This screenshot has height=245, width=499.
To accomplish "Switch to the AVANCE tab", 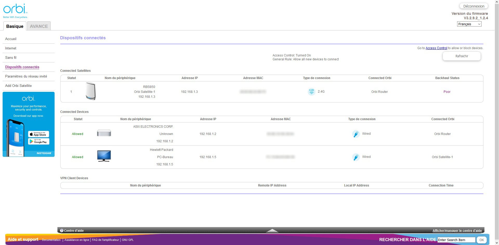I will pos(38,26).
